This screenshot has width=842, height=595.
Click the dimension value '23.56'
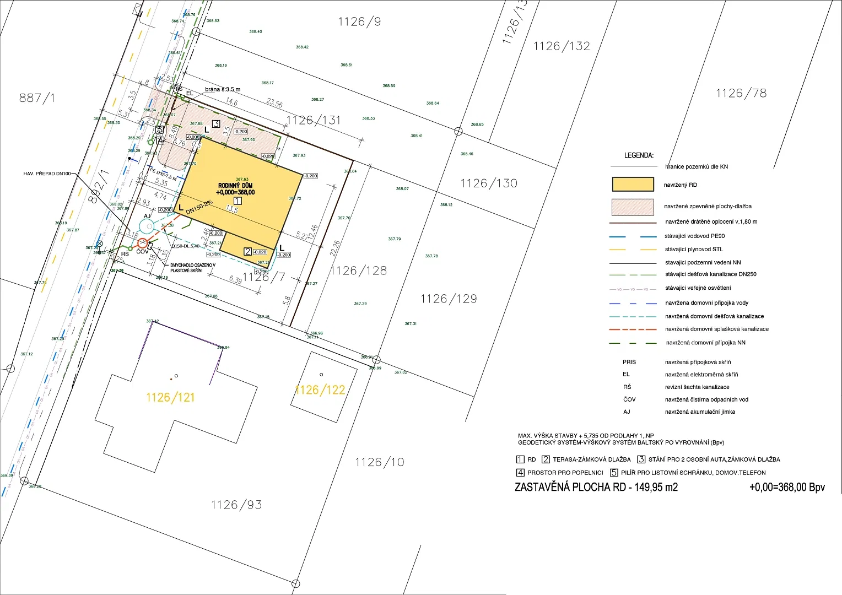point(274,104)
